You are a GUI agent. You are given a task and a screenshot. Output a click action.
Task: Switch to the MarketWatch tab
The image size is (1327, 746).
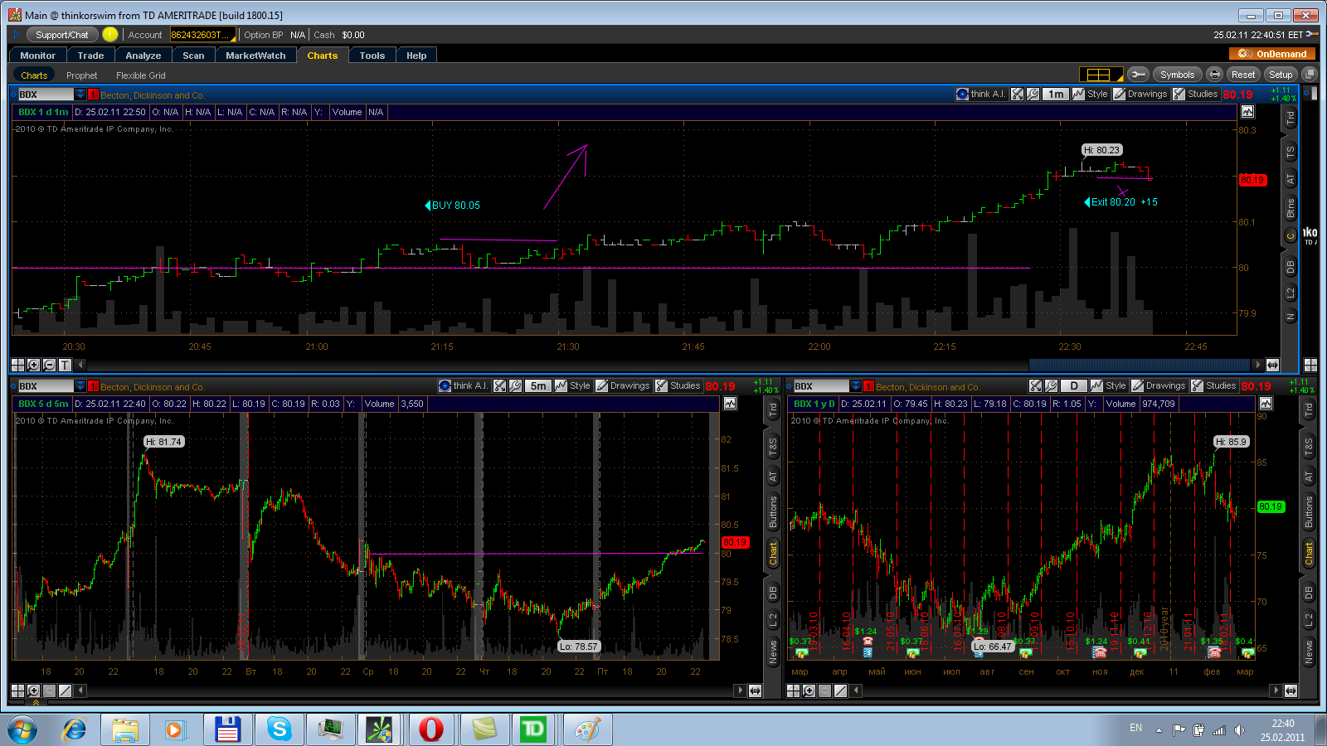[255, 56]
